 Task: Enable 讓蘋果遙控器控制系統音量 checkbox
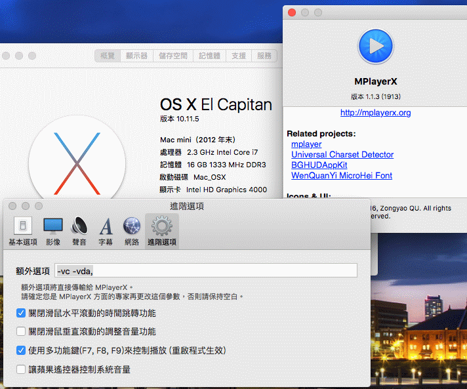[21, 369]
